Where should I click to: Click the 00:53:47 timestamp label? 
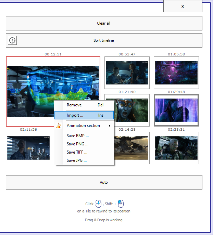click(127, 54)
